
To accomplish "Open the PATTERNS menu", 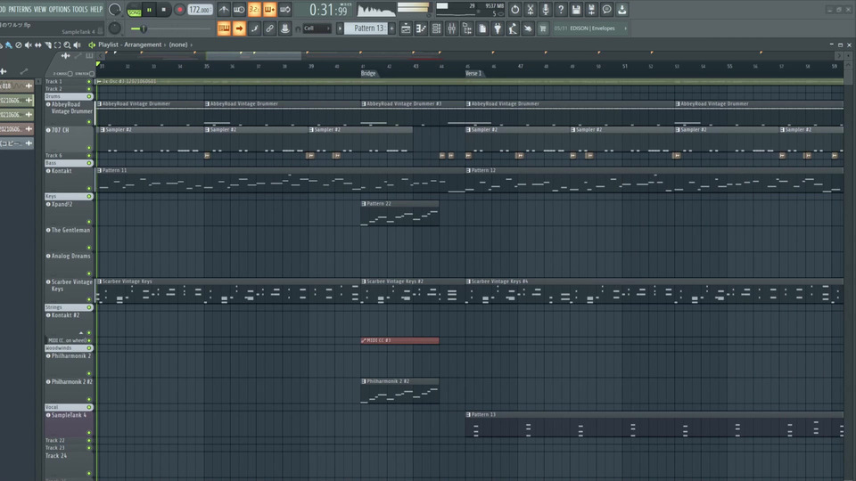I will [x=20, y=9].
